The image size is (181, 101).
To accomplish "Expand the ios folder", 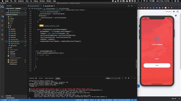I will pos(10,25).
